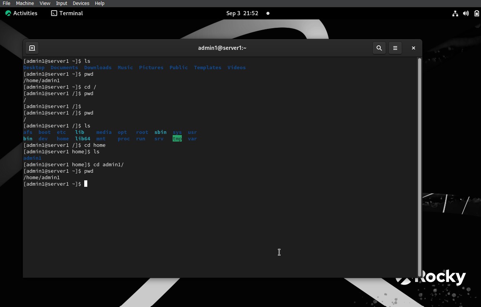
Task: Open the Devices menu
Action: point(81,3)
